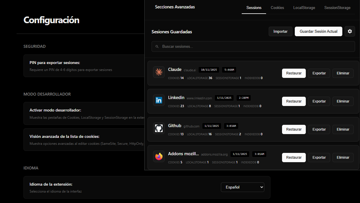Switch to the Cookies tab
The width and height of the screenshot is (360, 203).
coord(277,8)
